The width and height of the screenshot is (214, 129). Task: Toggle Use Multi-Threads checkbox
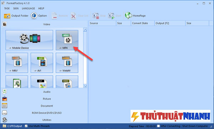click(x=26, y=126)
